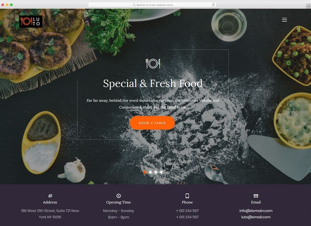Click the browser address search field
311x226 pixels.
152,5
